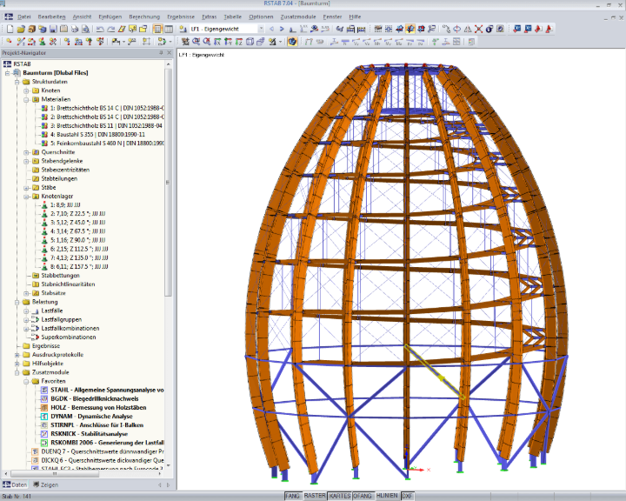This screenshot has width=626, height=501.
Task: Click the first PDF export icon
Action: [x=538, y=29]
